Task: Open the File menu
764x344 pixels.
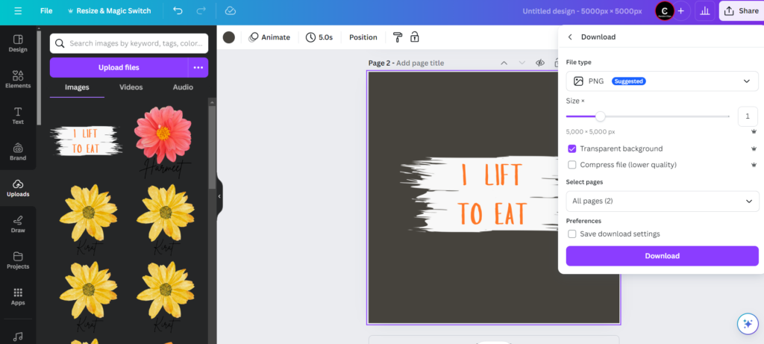Action: 46,11
